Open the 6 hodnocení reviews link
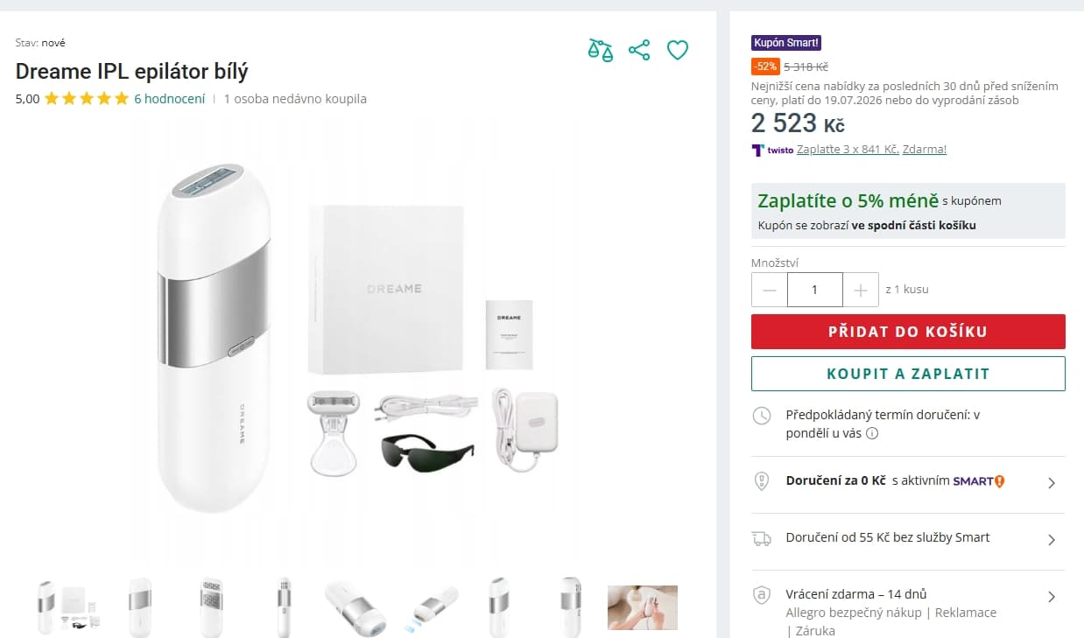The height and width of the screenshot is (638, 1084). pyautogui.click(x=170, y=99)
